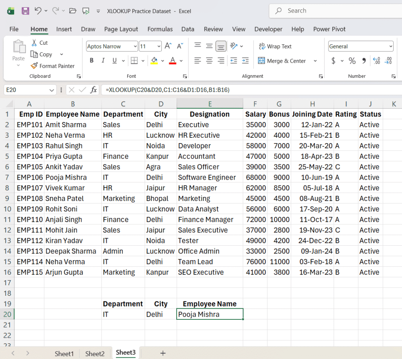The width and height of the screenshot is (402, 359).
Task: Toggle Align Left in the ribbon
Action: coord(198,61)
